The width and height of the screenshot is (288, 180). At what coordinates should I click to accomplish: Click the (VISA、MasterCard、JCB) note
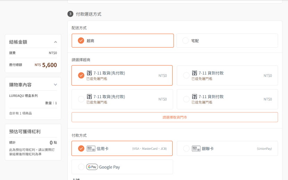[x=149, y=149]
